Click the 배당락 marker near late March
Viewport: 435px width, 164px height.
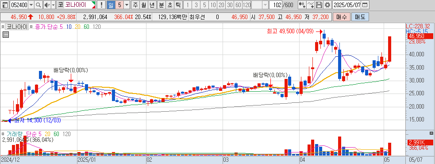point(270,75)
